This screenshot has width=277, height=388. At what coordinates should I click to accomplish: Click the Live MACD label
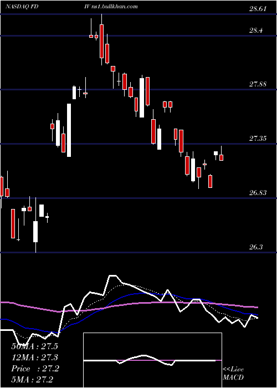coord(233,373)
